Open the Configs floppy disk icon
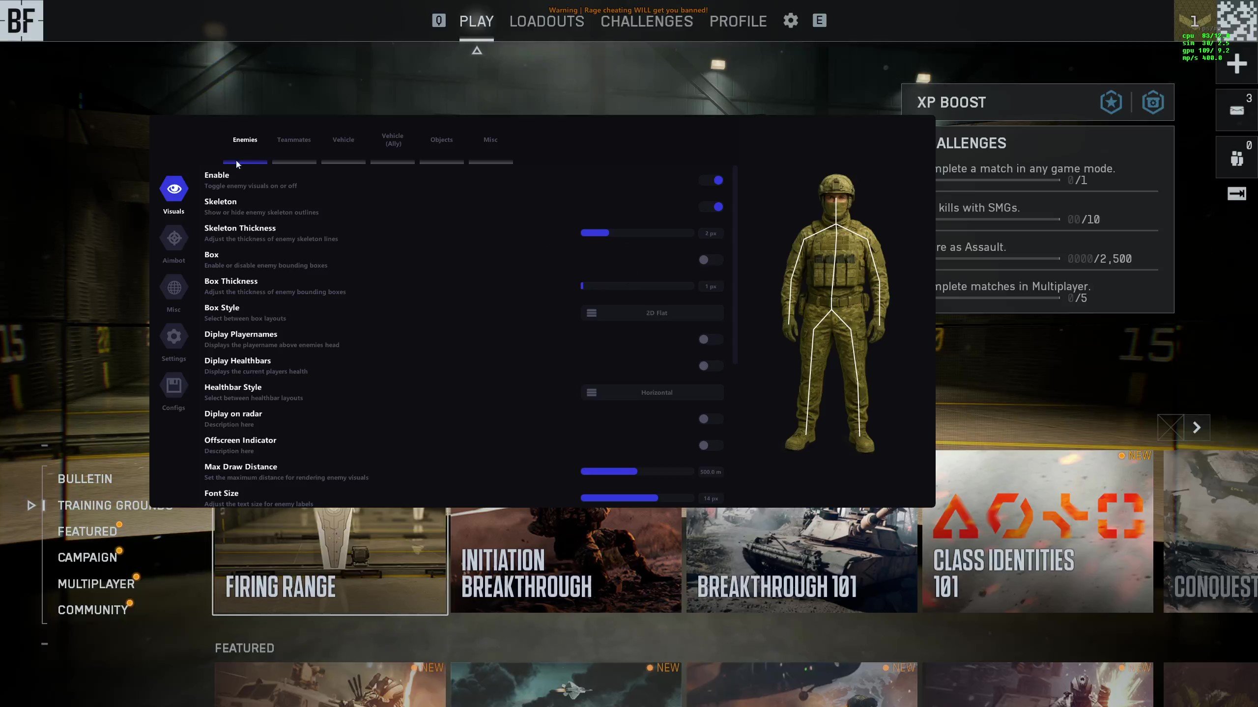The height and width of the screenshot is (707, 1258). [174, 386]
